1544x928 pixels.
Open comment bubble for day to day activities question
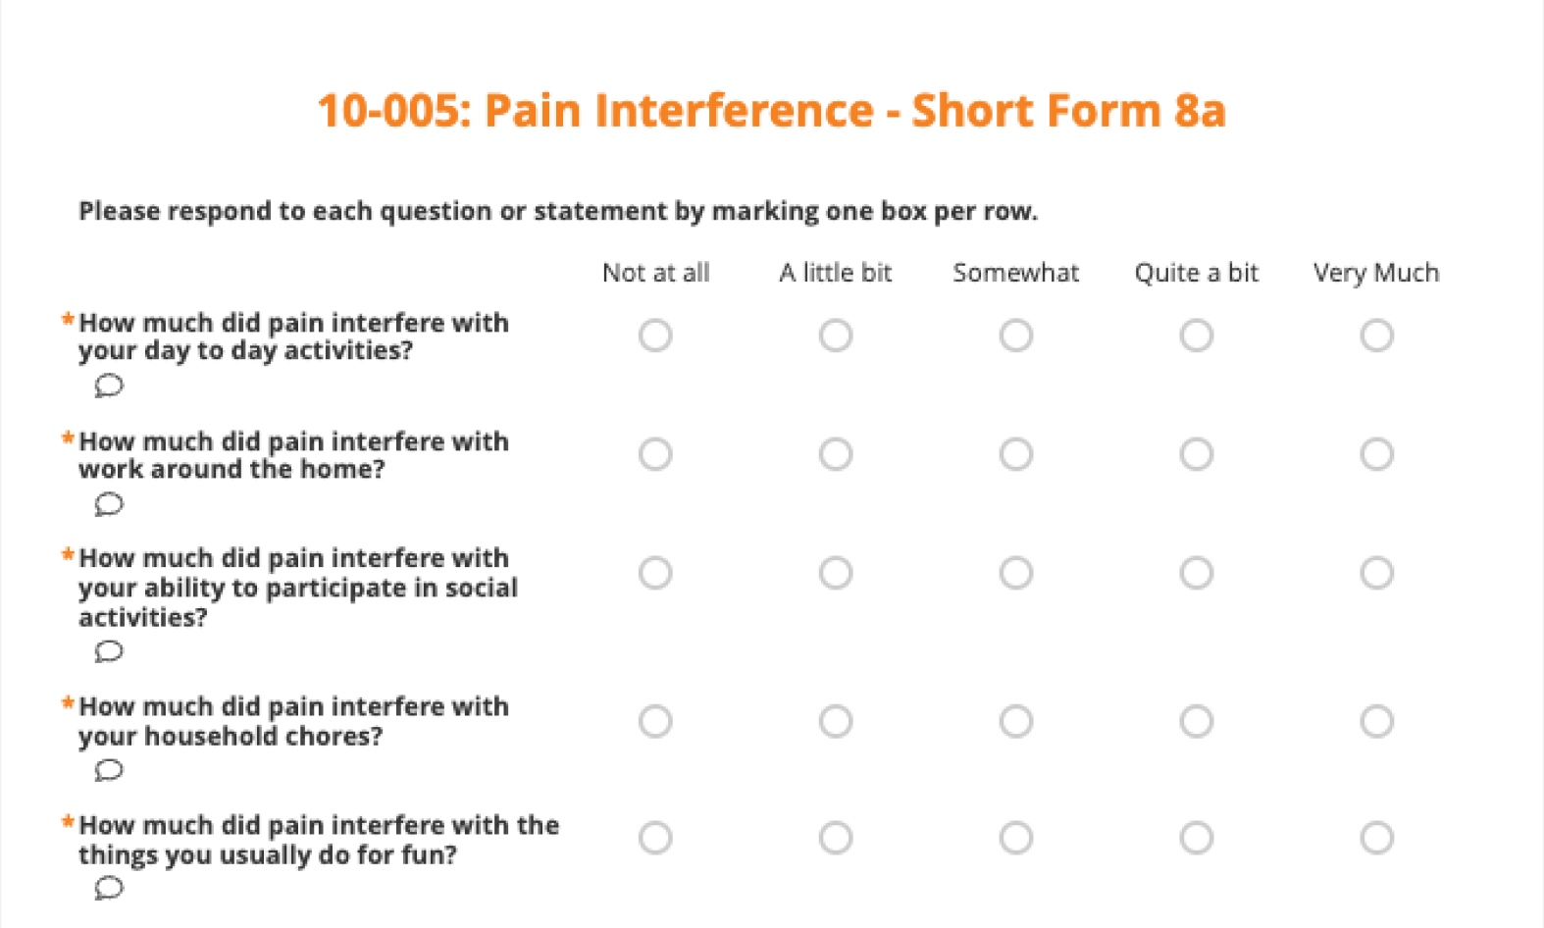109,386
